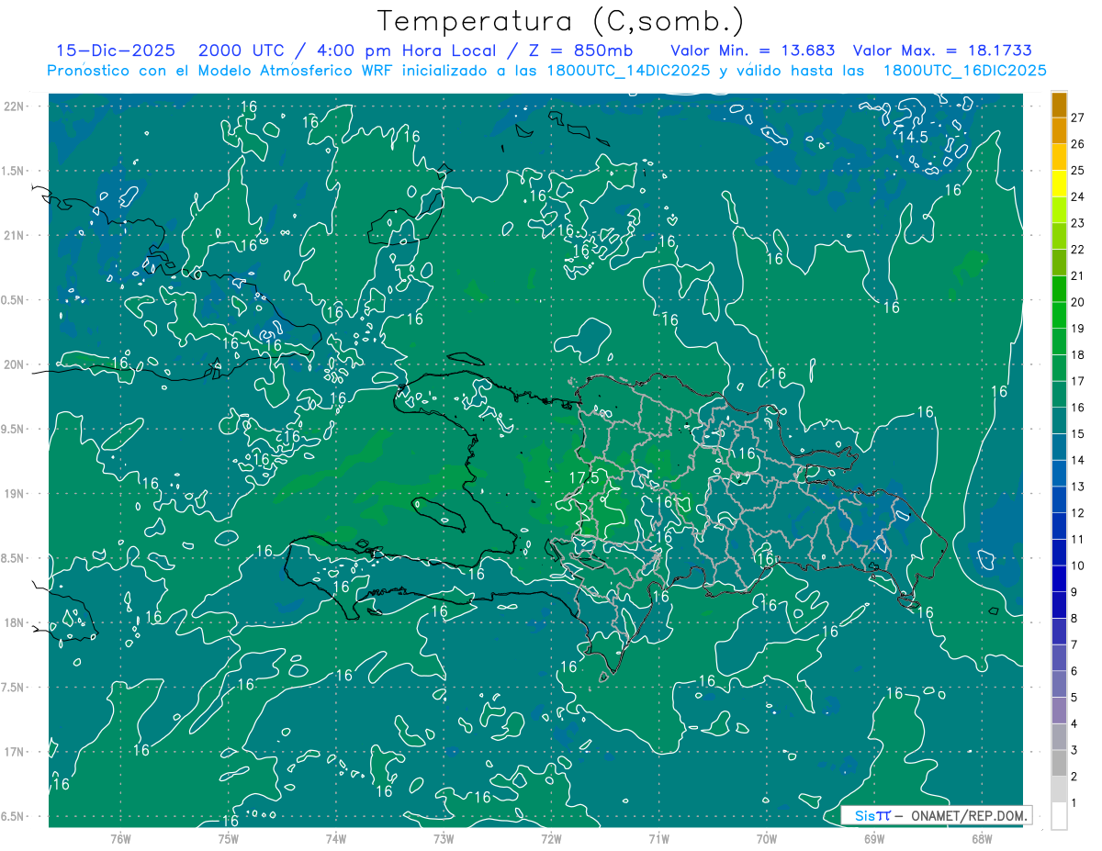1102x851 pixels.
Task: Click the legend value "6"
Action: coord(1074,671)
